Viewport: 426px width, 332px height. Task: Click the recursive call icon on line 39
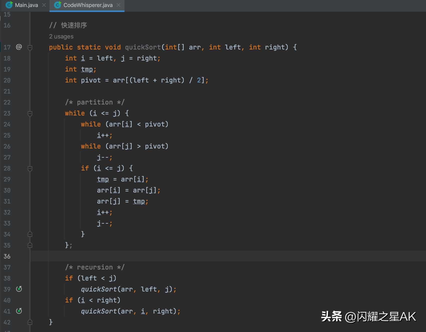coord(19,289)
